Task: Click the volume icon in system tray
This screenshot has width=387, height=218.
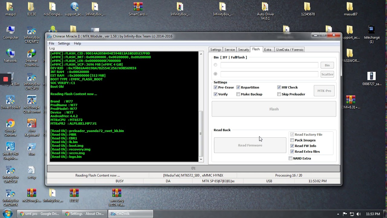Action: pos(359,214)
